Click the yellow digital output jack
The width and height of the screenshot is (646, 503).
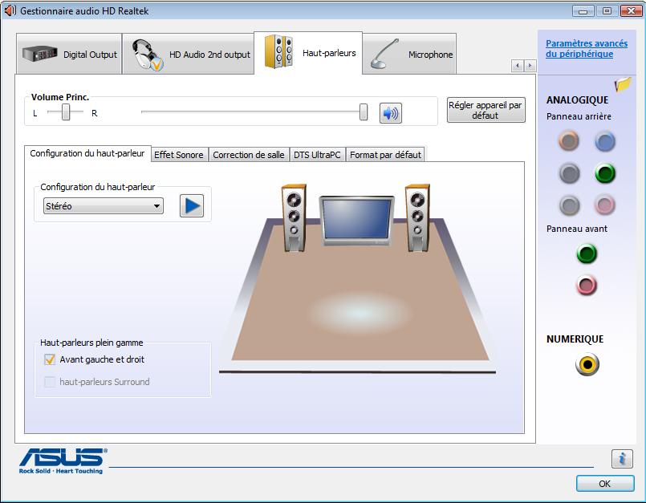[587, 364]
